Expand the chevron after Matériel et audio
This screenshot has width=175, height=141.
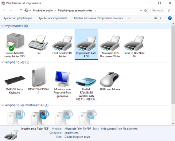point(55,11)
